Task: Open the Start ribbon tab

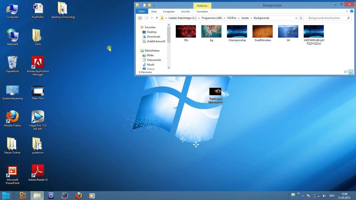Action: pos(154,11)
